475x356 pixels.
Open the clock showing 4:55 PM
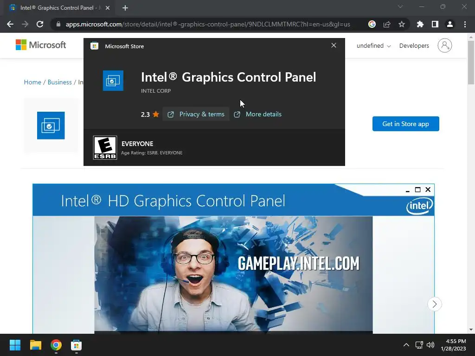pyautogui.click(x=453, y=345)
